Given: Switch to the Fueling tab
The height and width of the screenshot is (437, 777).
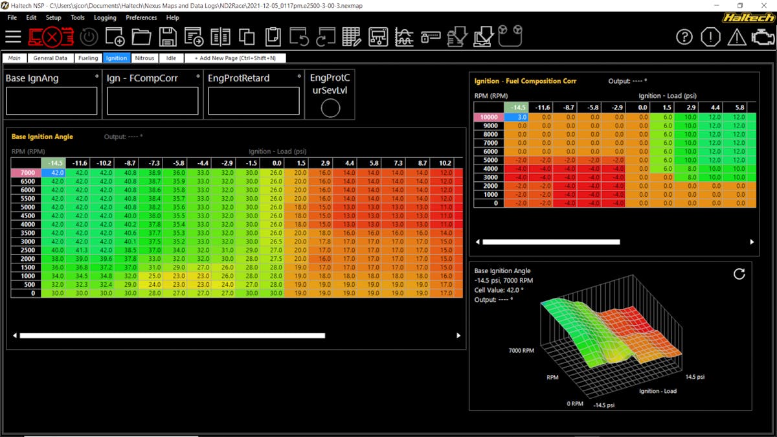Looking at the screenshot, I should pos(88,58).
